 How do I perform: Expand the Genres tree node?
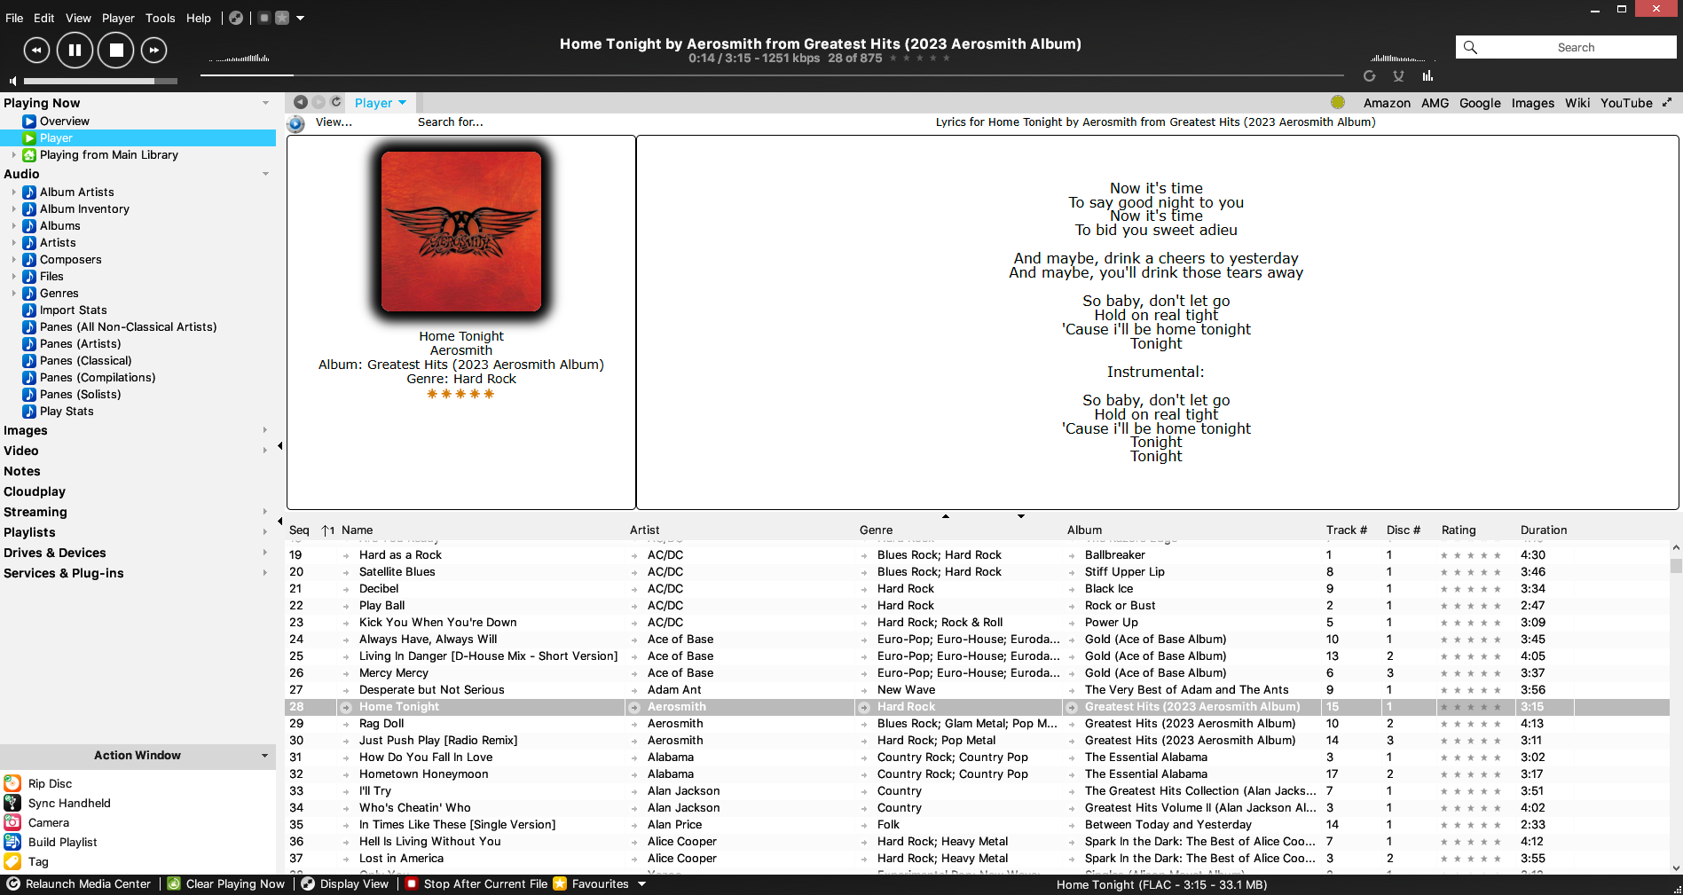(x=13, y=294)
